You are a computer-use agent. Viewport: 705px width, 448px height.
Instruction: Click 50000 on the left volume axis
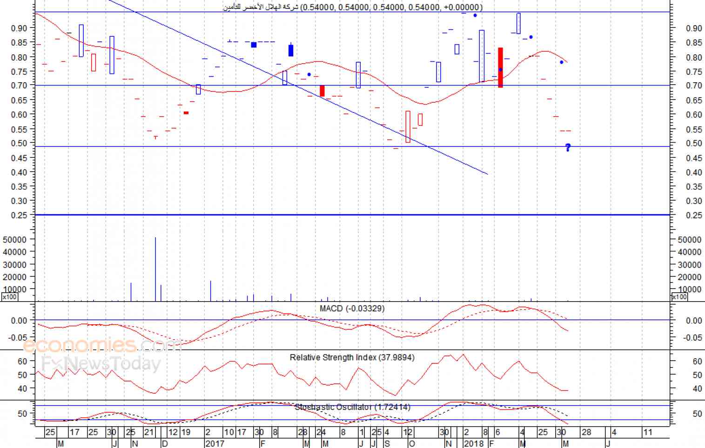tap(14, 239)
